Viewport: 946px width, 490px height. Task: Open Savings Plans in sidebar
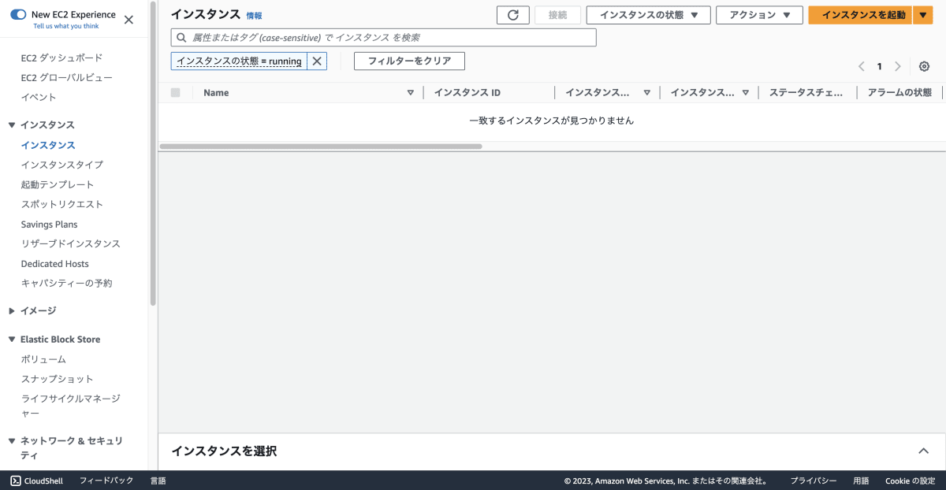[x=49, y=225]
